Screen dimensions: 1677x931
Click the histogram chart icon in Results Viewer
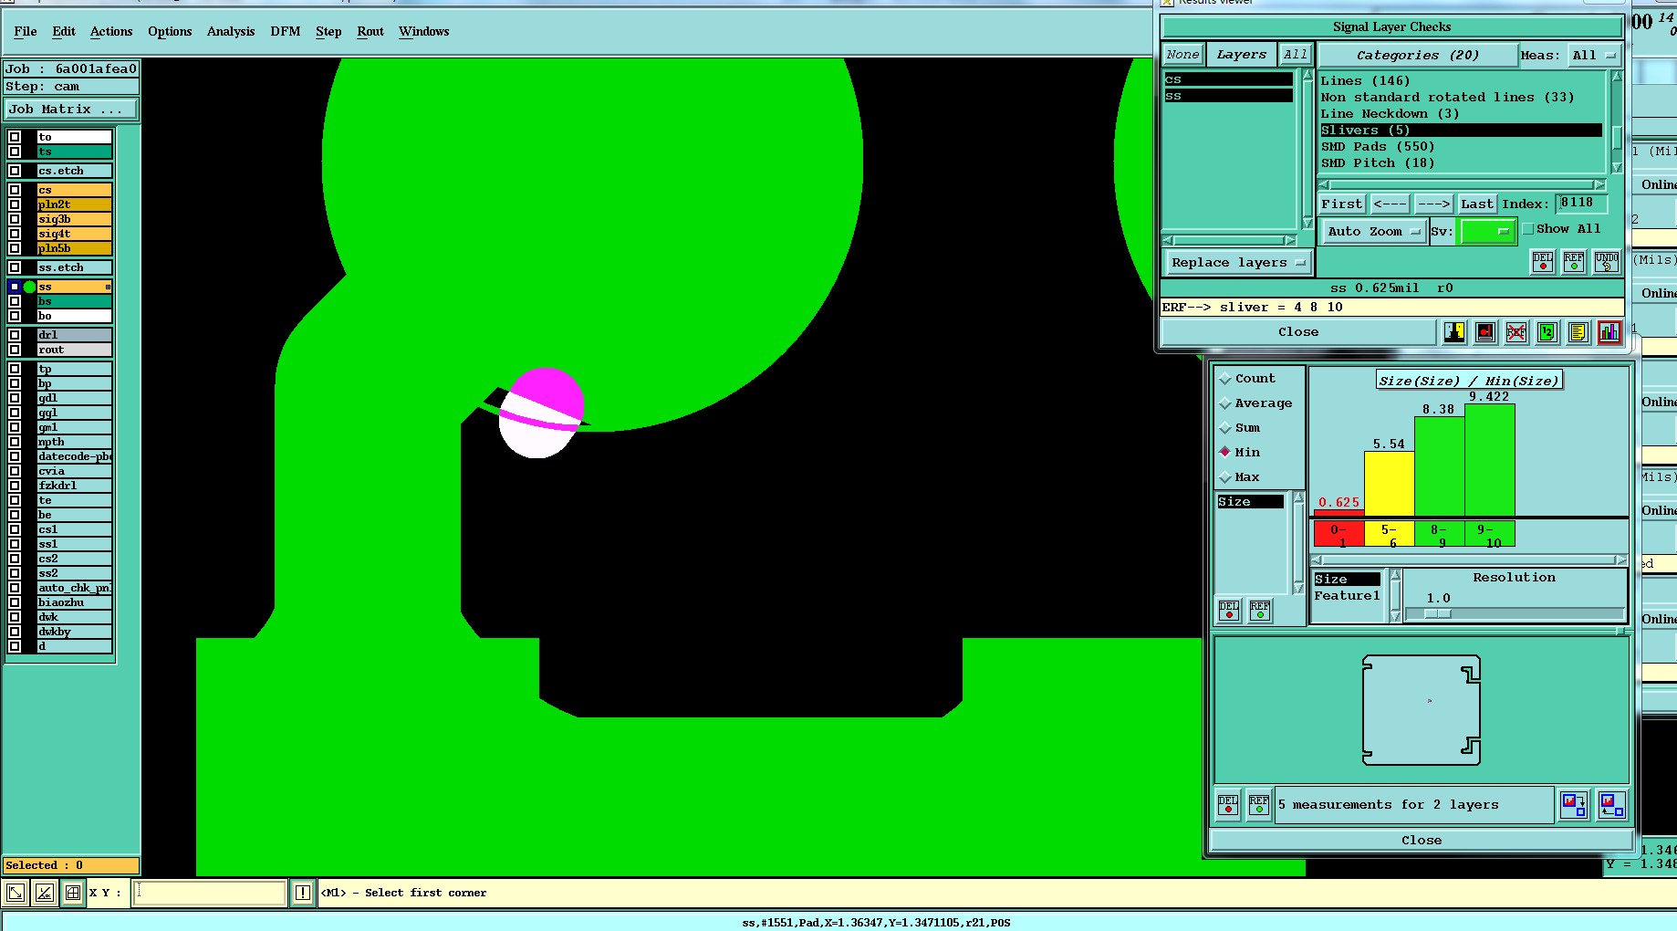1609,332
